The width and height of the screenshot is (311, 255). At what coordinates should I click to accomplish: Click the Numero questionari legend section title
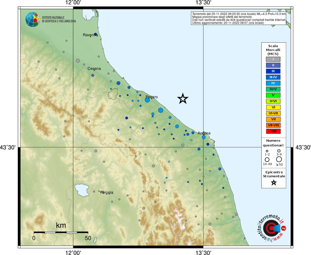pyautogui.click(x=274, y=143)
